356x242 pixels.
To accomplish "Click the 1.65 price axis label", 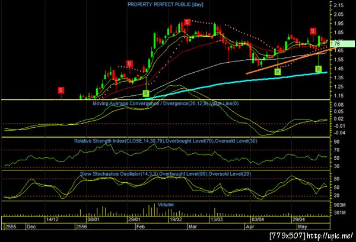I will coord(339,50).
